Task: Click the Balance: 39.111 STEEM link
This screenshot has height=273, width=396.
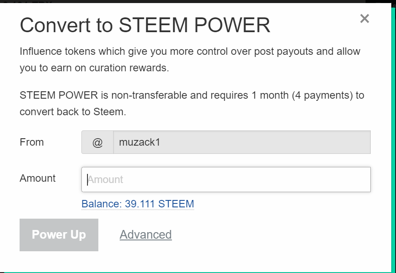Action: 138,204
